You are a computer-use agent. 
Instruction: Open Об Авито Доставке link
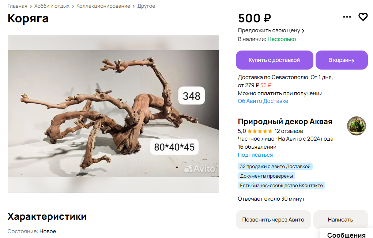coord(263,101)
